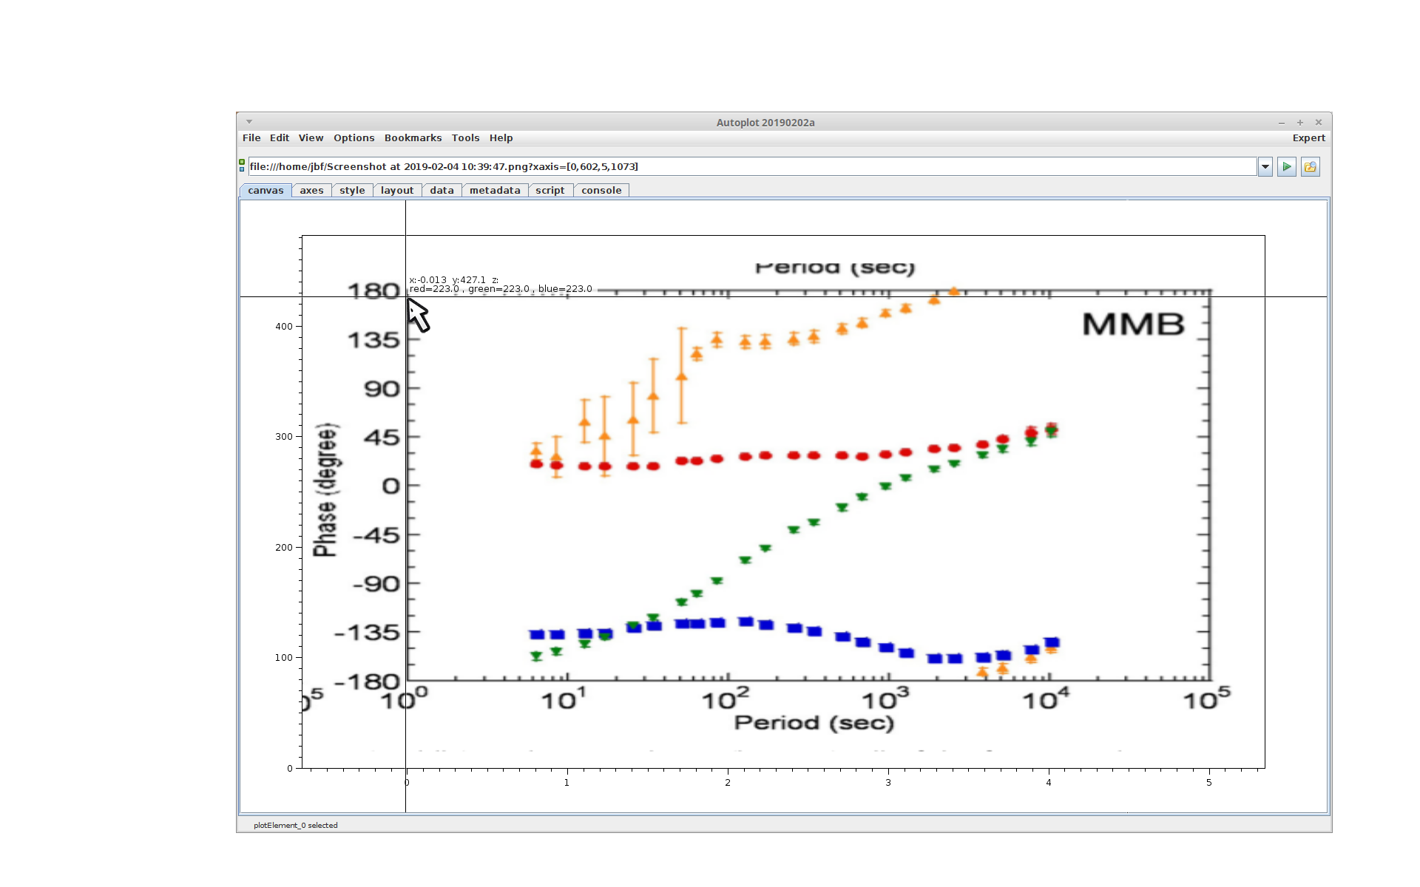
Task: Click the x-axis tick label 3
Action: tap(888, 783)
